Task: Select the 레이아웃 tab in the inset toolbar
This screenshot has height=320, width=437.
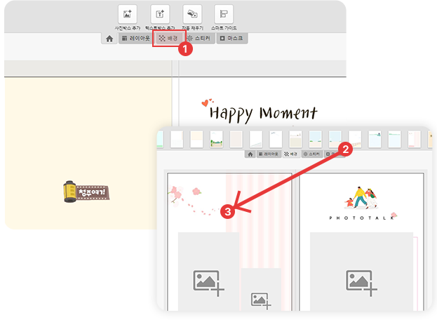Action: point(268,153)
